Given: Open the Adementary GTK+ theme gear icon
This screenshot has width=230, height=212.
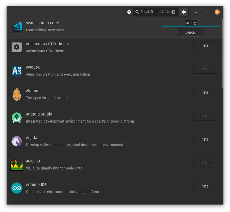Looking at the screenshot, I should pos(17,47).
